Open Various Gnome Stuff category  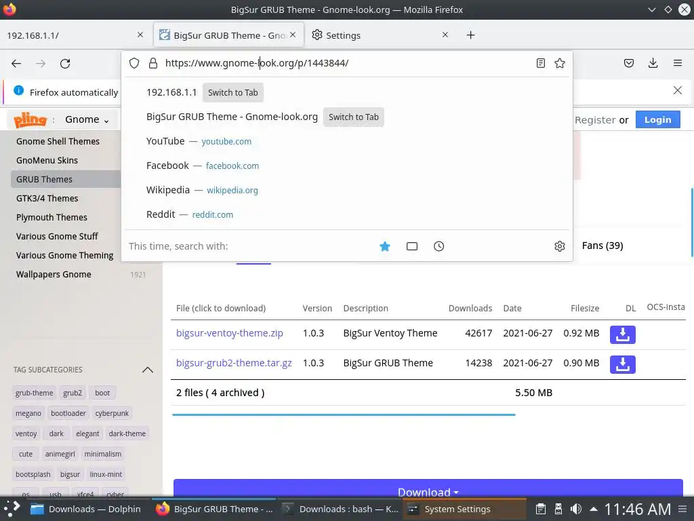coord(57,237)
